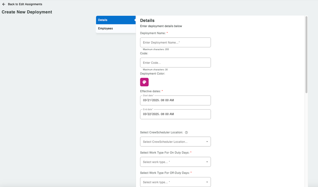Click the 'Create New Deployment' heading
318x187 pixels.
pyautogui.click(x=27, y=12)
